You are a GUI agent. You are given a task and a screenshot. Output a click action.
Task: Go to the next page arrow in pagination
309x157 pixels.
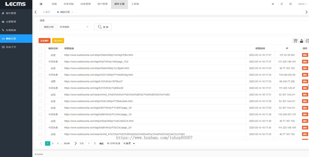pyautogui.click(x=75, y=143)
